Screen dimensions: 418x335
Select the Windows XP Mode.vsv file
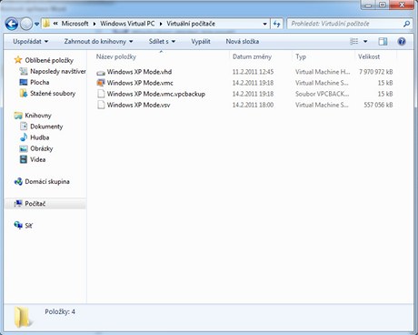tap(138, 105)
